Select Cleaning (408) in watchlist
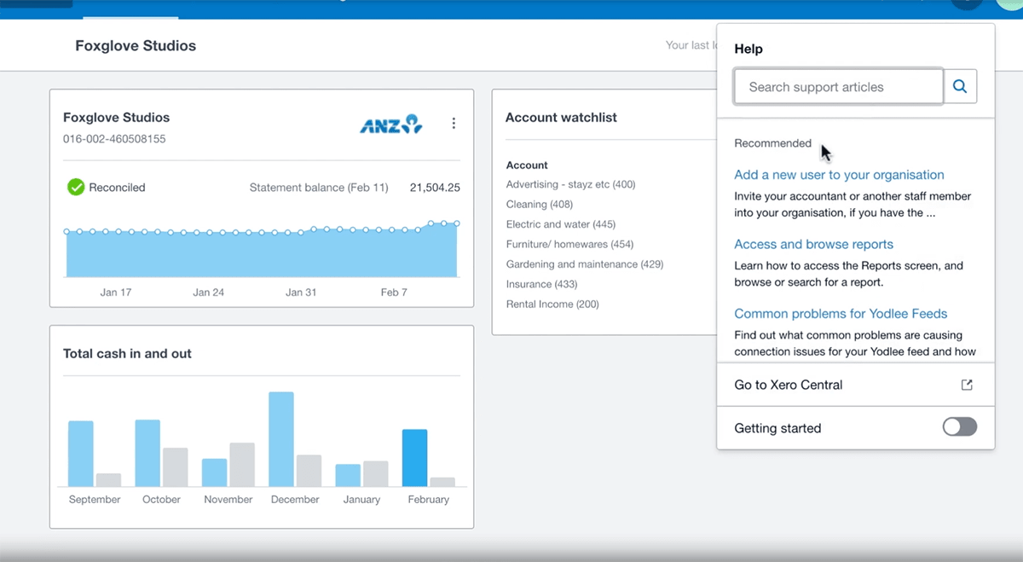This screenshot has width=1023, height=562. [539, 205]
